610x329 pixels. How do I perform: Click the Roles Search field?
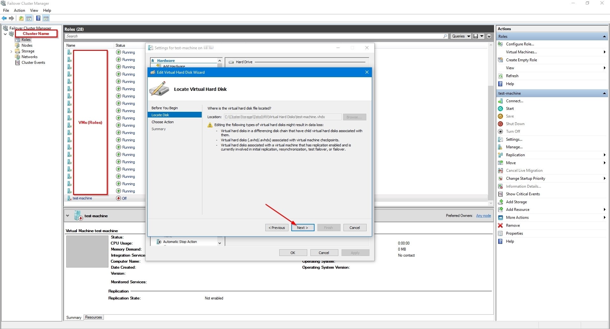[254, 36]
